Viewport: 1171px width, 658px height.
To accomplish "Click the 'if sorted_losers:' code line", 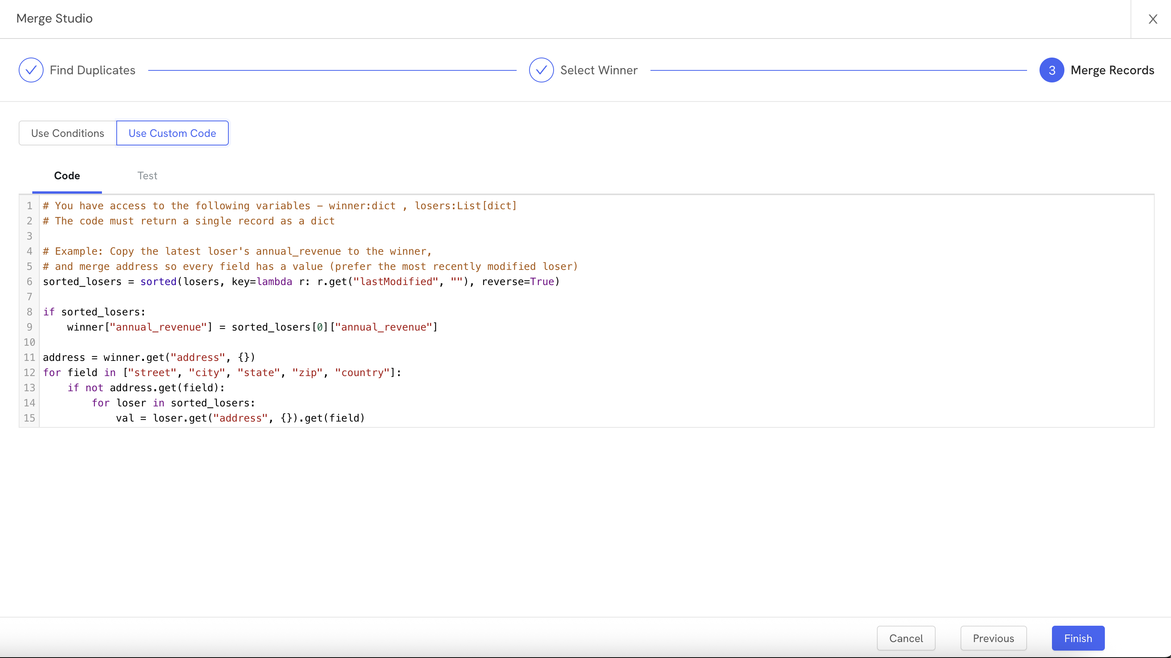I will pos(94,312).
